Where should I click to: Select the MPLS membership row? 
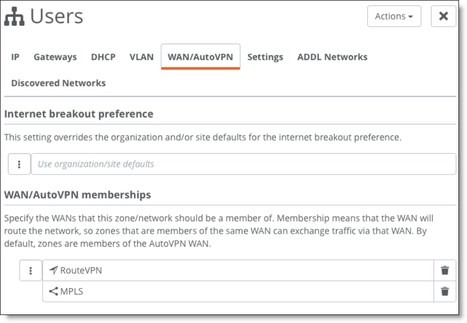[238, 291]
